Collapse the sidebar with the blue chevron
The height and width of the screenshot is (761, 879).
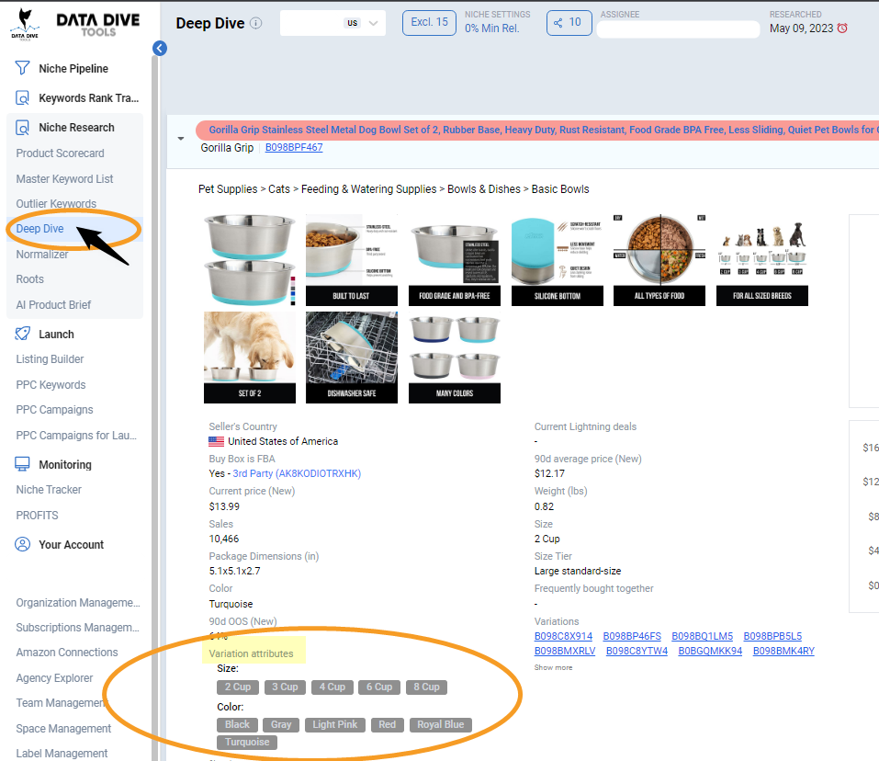(x=160, y=48)
